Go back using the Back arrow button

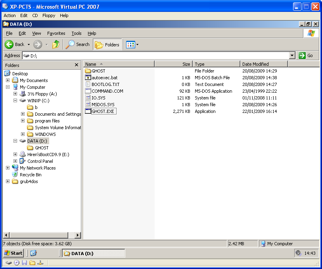coord(9,44)
